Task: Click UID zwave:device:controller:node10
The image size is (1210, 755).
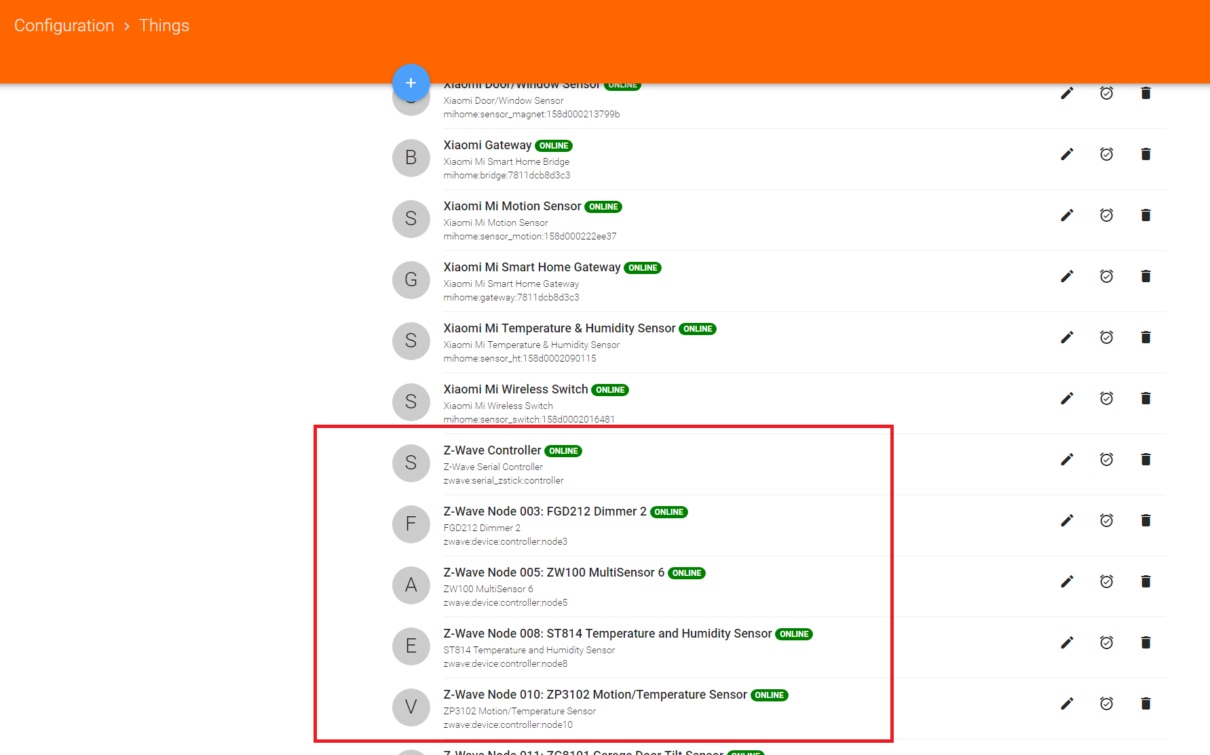Action: (x=508, y=724)
